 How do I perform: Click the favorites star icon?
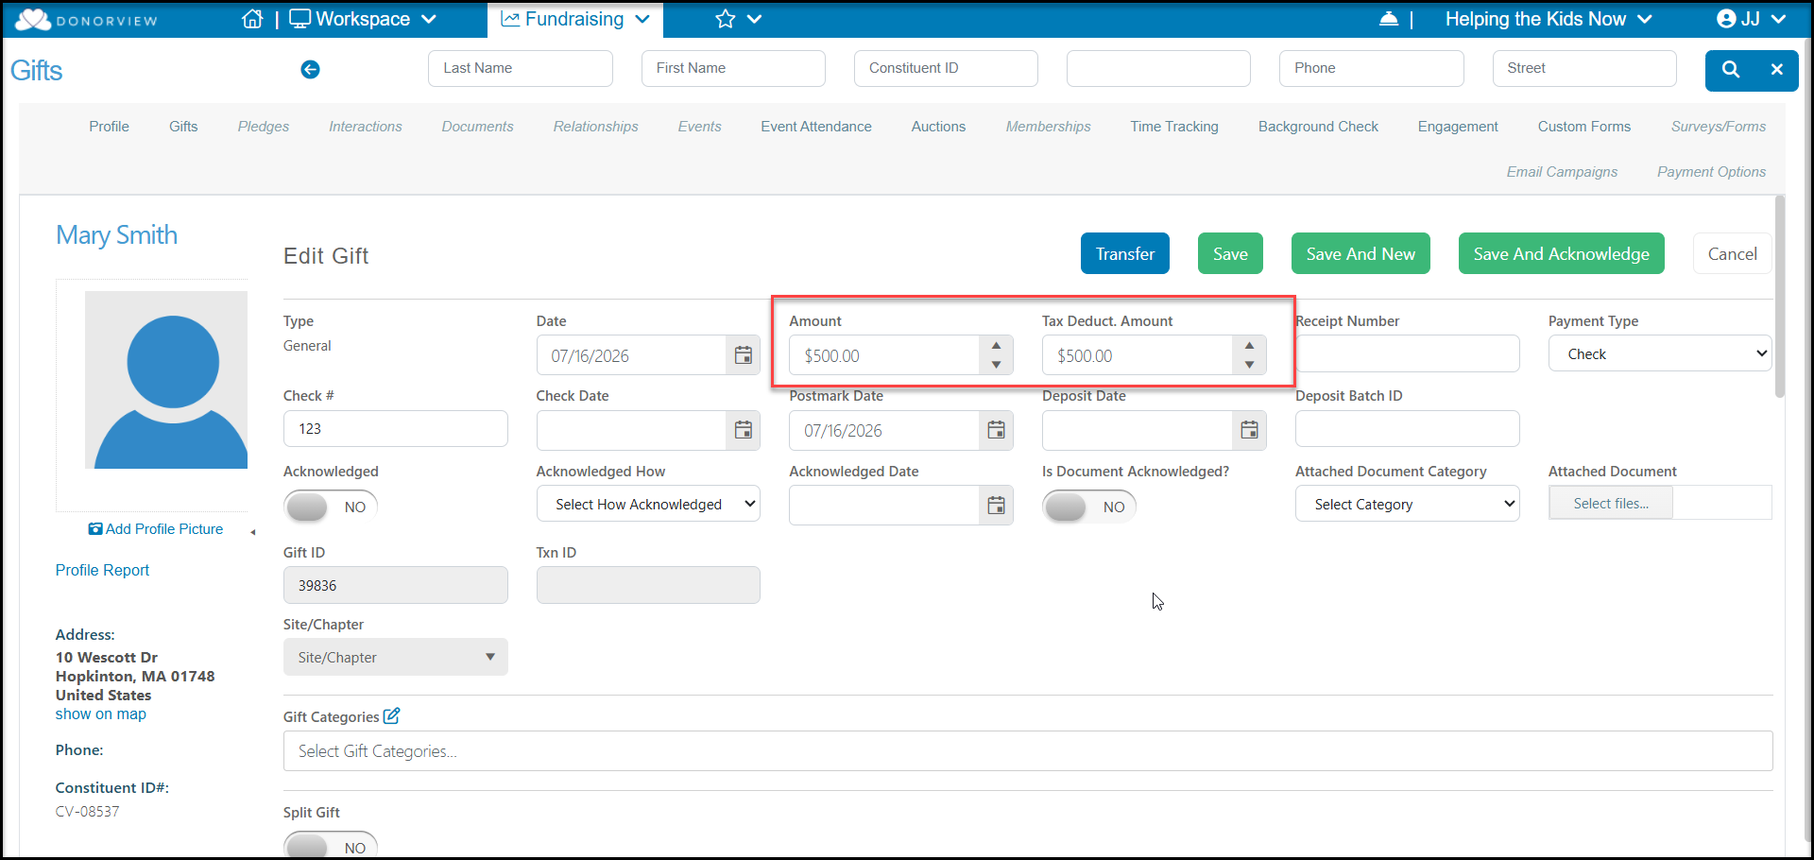(x=725, y=19)
